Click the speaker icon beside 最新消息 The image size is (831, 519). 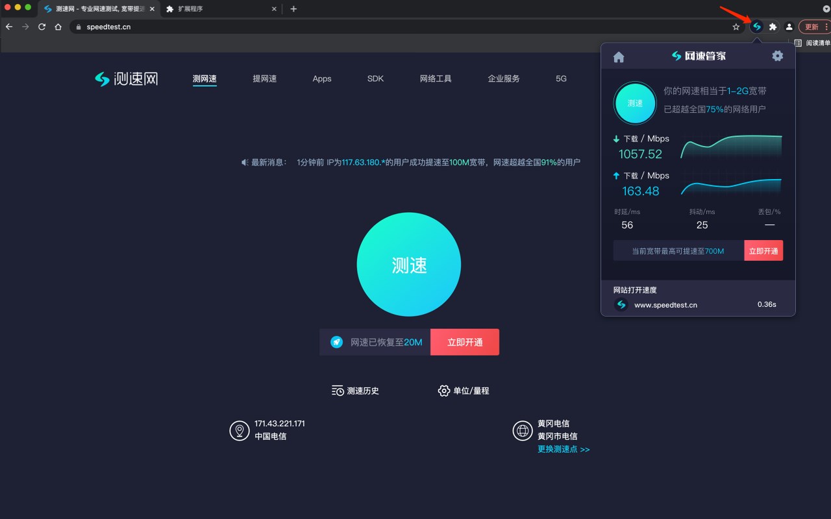pos(245,162)
